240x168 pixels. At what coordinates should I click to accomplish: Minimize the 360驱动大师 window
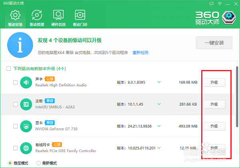click(x=228, y=4)
